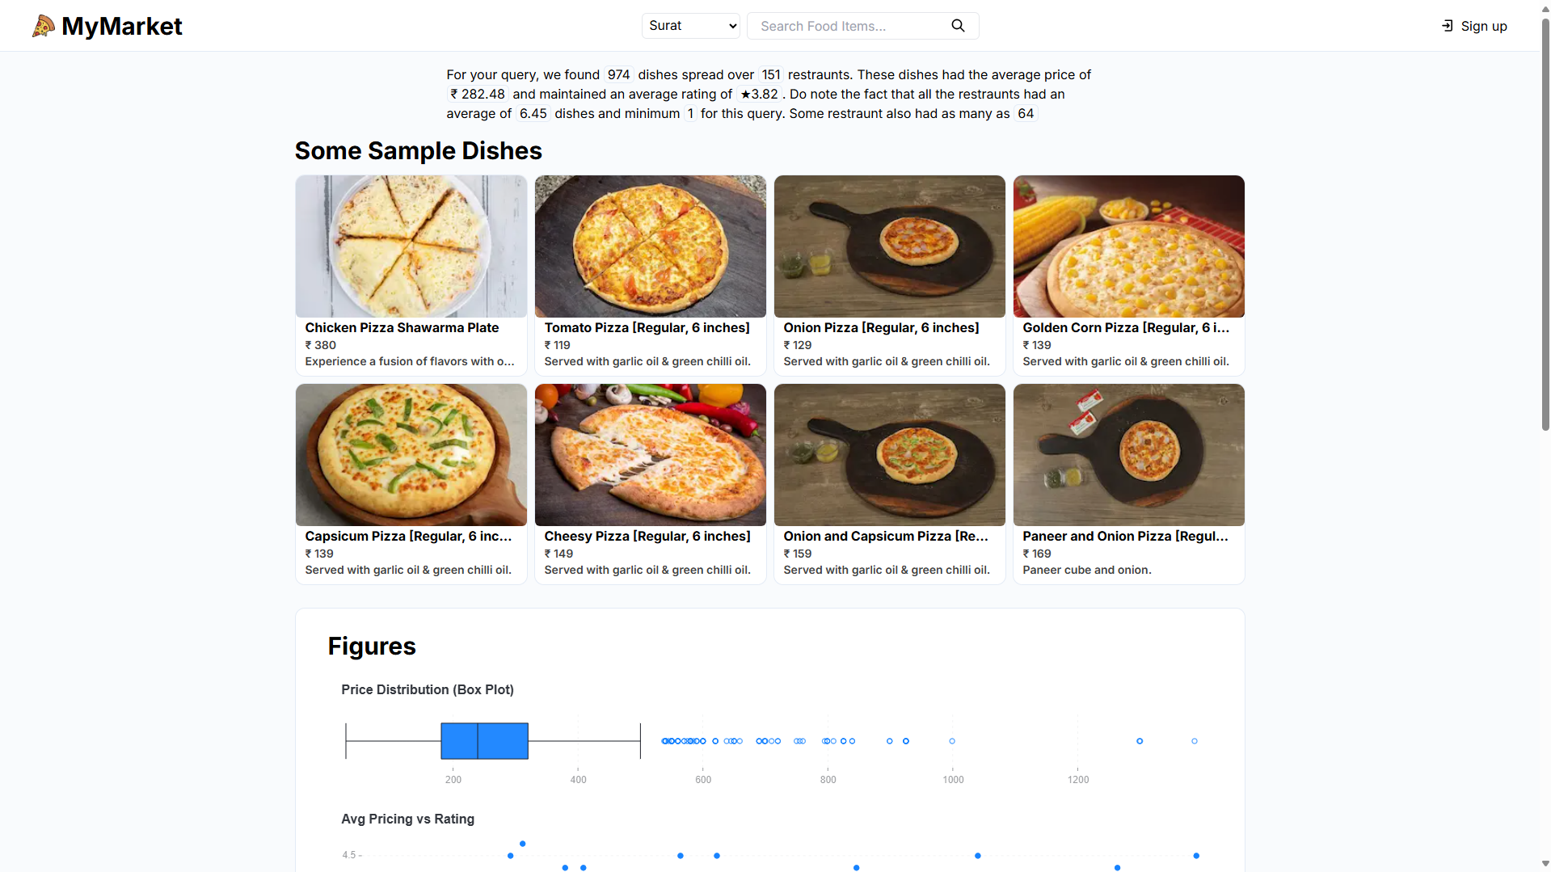Viewport: 1551px width, 872px height.
Task: Click the MyMarket pizza slice logo icon
Action: click(x=44, y=25)
